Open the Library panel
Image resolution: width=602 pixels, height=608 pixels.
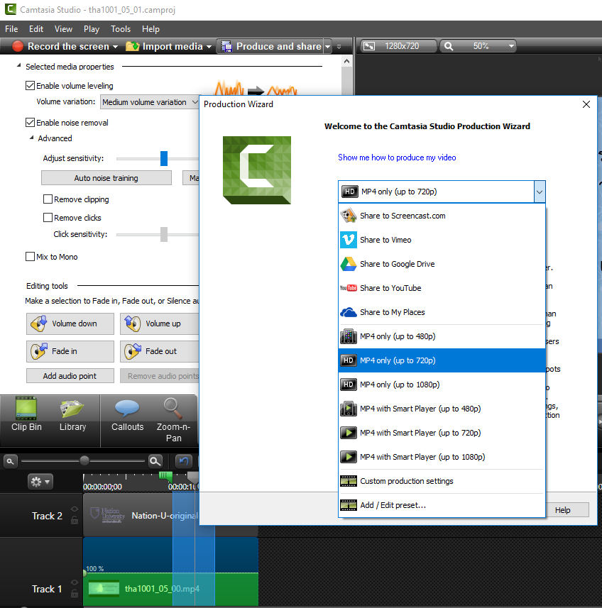click(72, 416)
